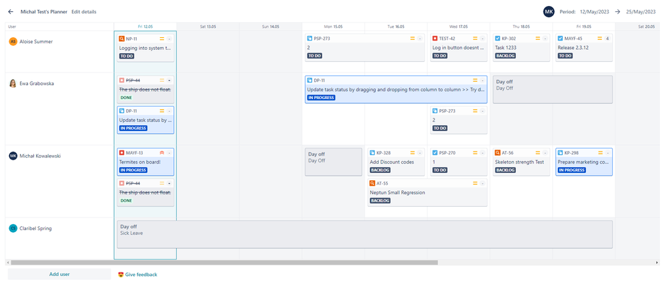666x284 pixels.
Task: Click the badge showing 4 on MAYF-45
Action: tap(607, 39)
